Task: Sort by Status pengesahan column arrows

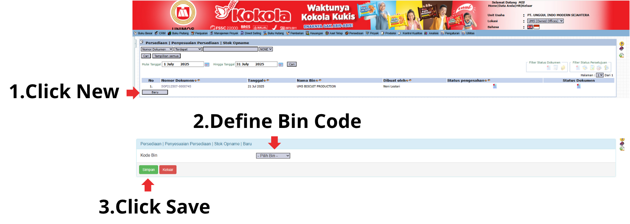Action: [488, 80]
